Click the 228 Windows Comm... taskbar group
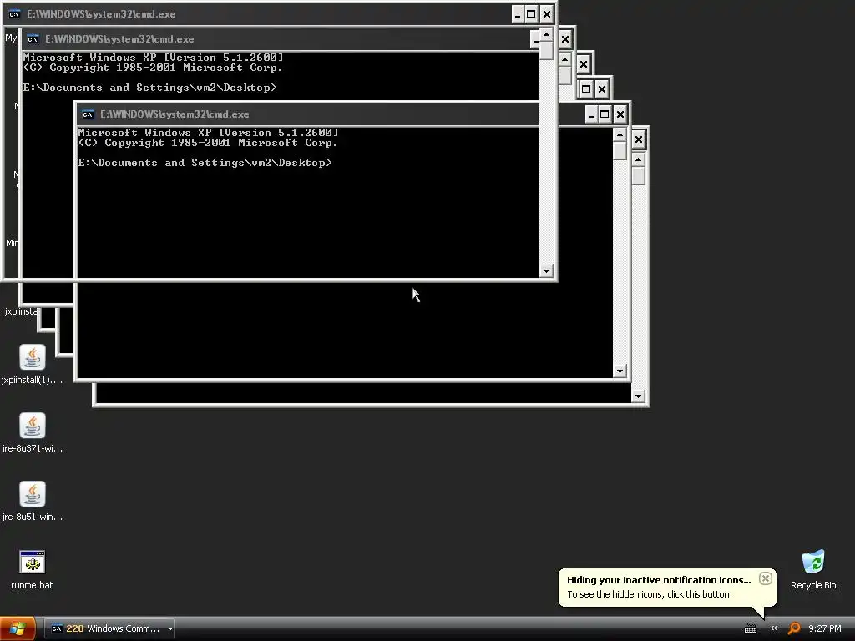This screenshot has width=855, height=641. tap(109, 629)
